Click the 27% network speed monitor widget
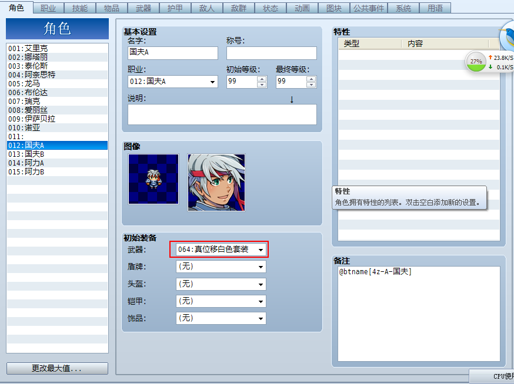 pos(489,62)
